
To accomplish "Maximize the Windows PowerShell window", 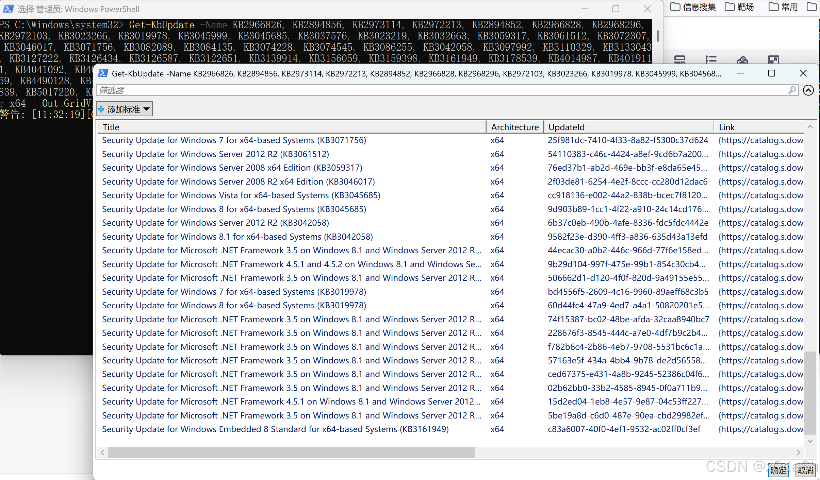I will tap(616, 9).
